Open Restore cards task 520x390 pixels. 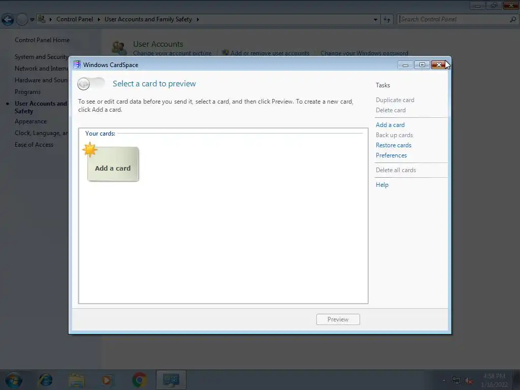[394, 145]
